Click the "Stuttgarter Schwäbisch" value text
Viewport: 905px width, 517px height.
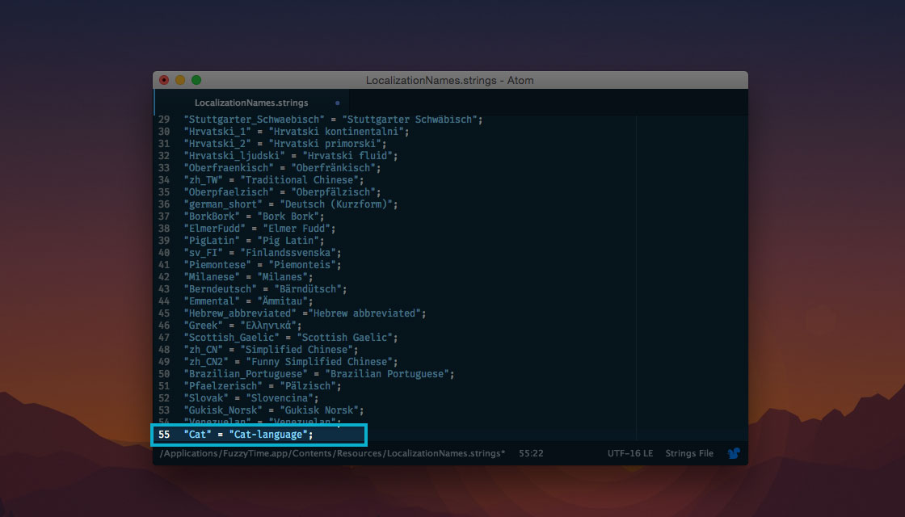[412, 120]
